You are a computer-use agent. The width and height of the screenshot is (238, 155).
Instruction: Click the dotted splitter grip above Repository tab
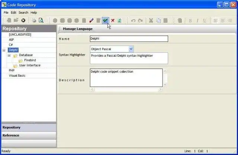pos(29,122)
